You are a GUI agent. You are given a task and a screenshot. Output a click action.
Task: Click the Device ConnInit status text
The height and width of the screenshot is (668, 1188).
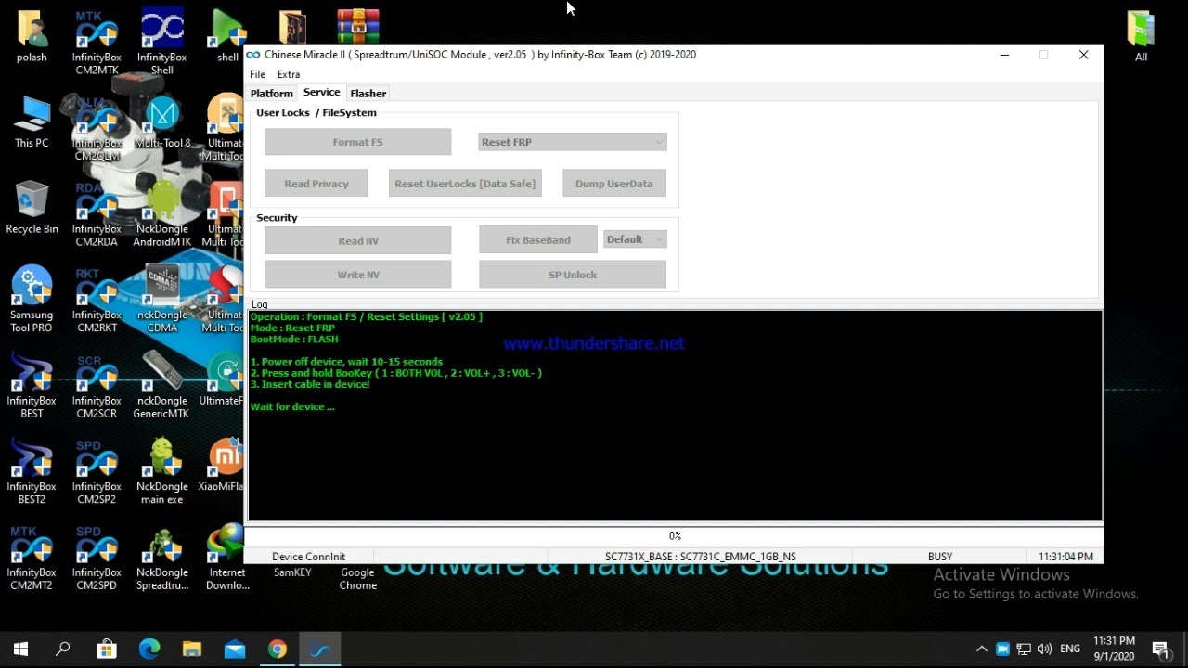308,557
